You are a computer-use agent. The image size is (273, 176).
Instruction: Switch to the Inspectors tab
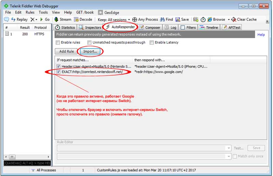coord(90,28)
